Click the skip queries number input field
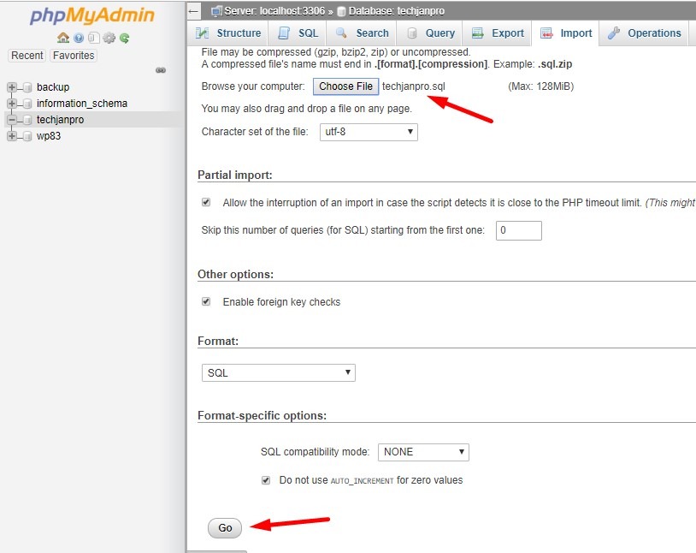Viewport: 696px width, 553px height. pyautogui.click(x=518, y=230)
